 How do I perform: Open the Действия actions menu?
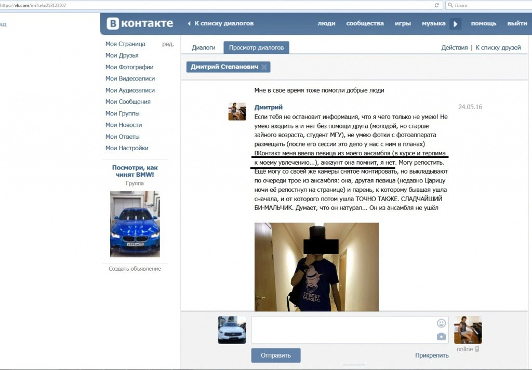tap(454, 47)
